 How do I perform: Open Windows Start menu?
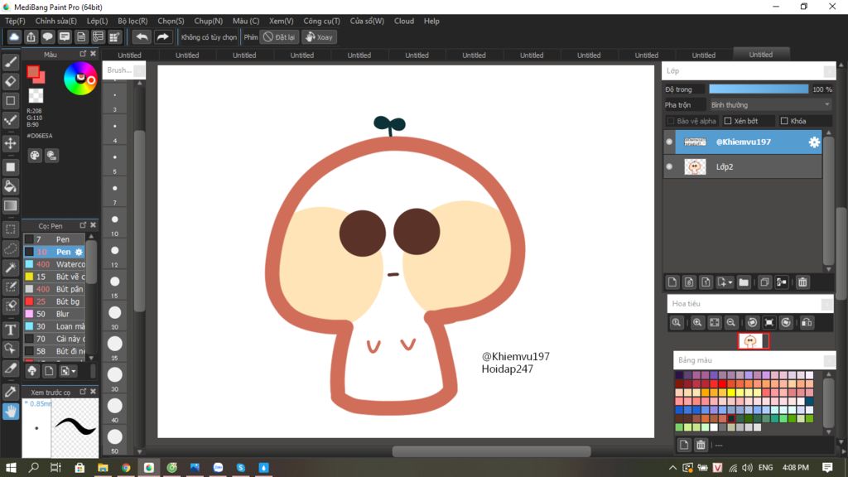[10, 468]
